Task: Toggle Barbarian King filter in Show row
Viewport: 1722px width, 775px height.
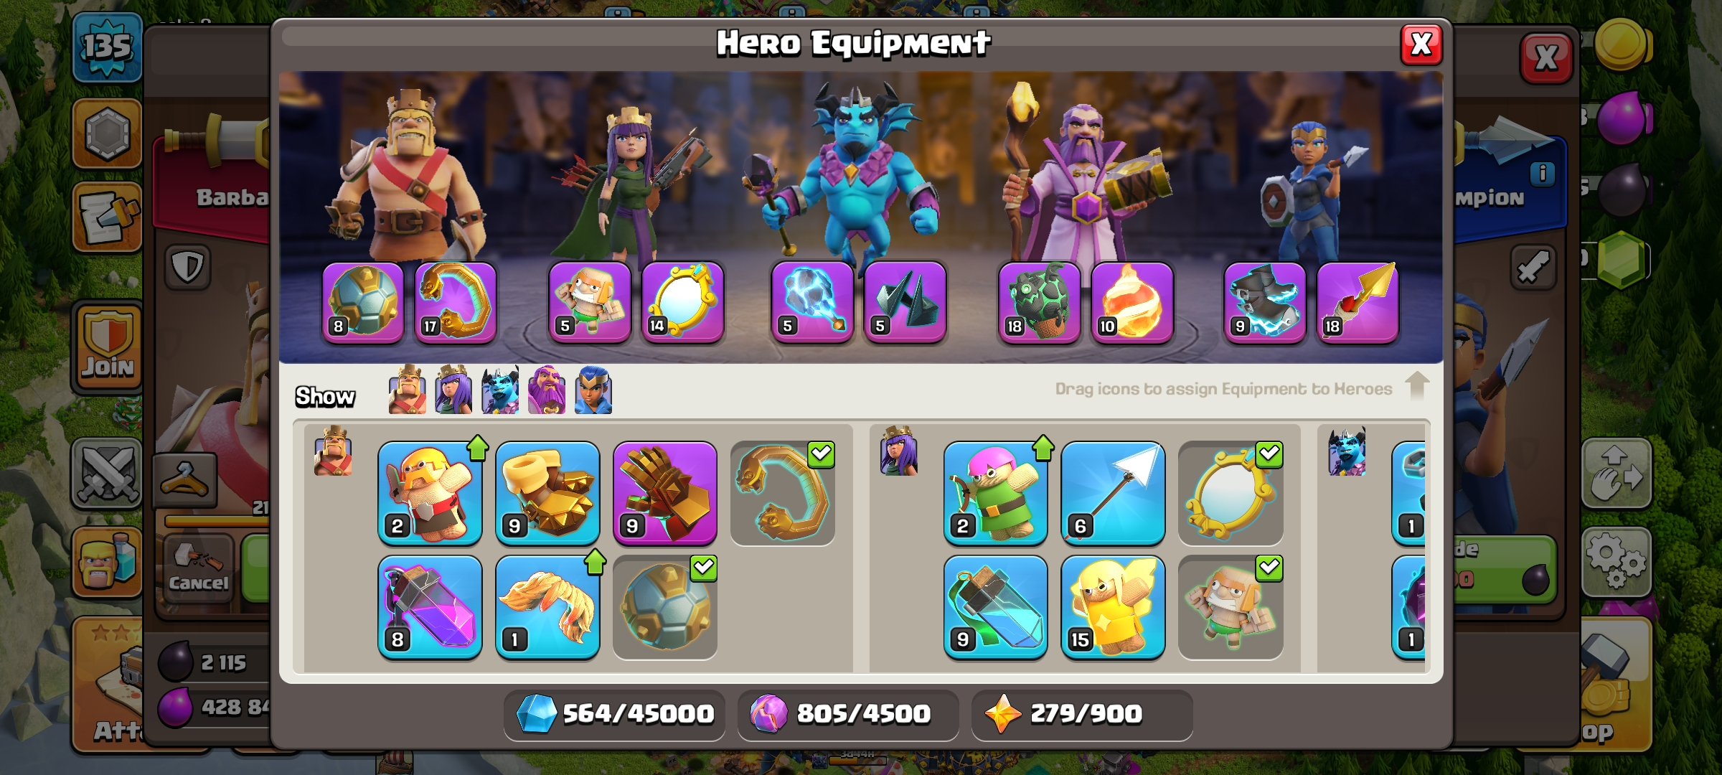Action: tap(407, 390)
